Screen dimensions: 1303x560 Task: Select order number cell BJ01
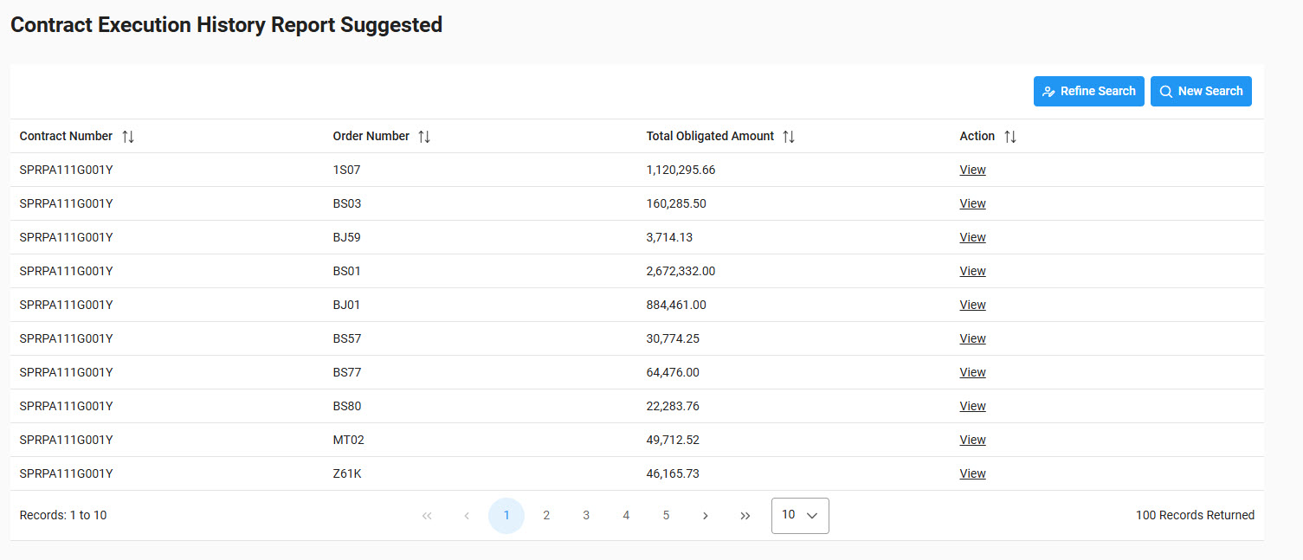point(346,306)
